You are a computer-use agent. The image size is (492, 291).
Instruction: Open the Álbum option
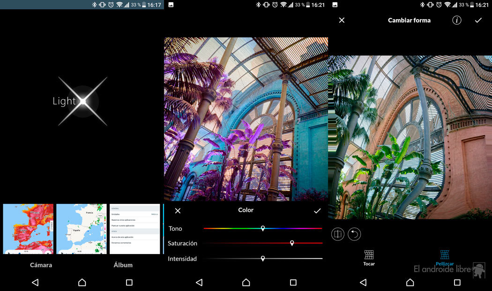click(123, 265)
